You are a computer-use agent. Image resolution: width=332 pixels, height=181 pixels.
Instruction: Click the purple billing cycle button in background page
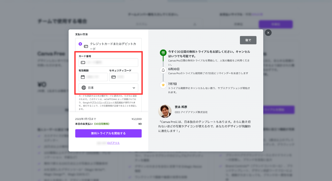[x=276, y=24]
